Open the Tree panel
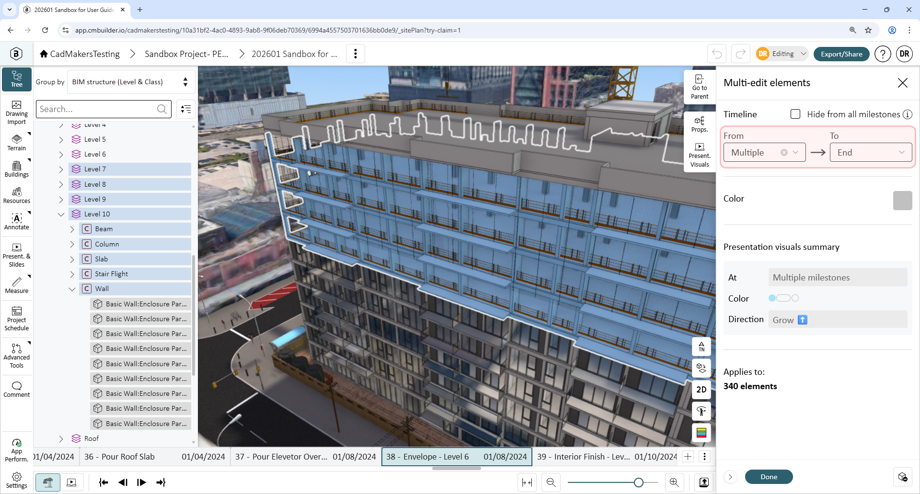This screenshot has height=494, width=920. (x=17, y=79)
